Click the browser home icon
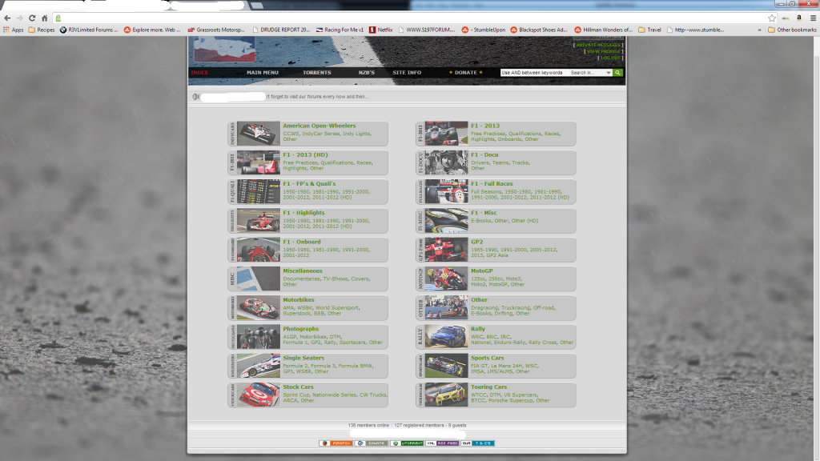 (x=46, y=18)
